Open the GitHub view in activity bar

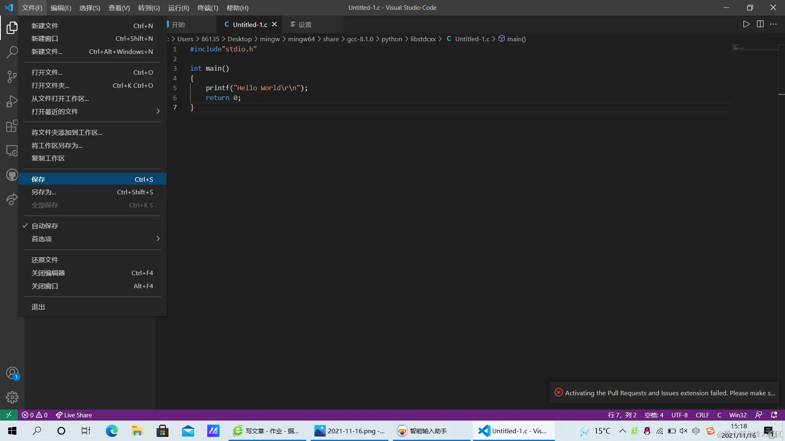click(x=12, y=175)
